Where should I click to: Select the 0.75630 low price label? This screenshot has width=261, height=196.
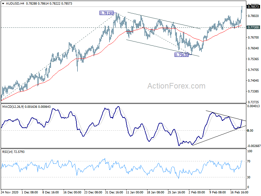pyautogui.click(x=181, y=55)
